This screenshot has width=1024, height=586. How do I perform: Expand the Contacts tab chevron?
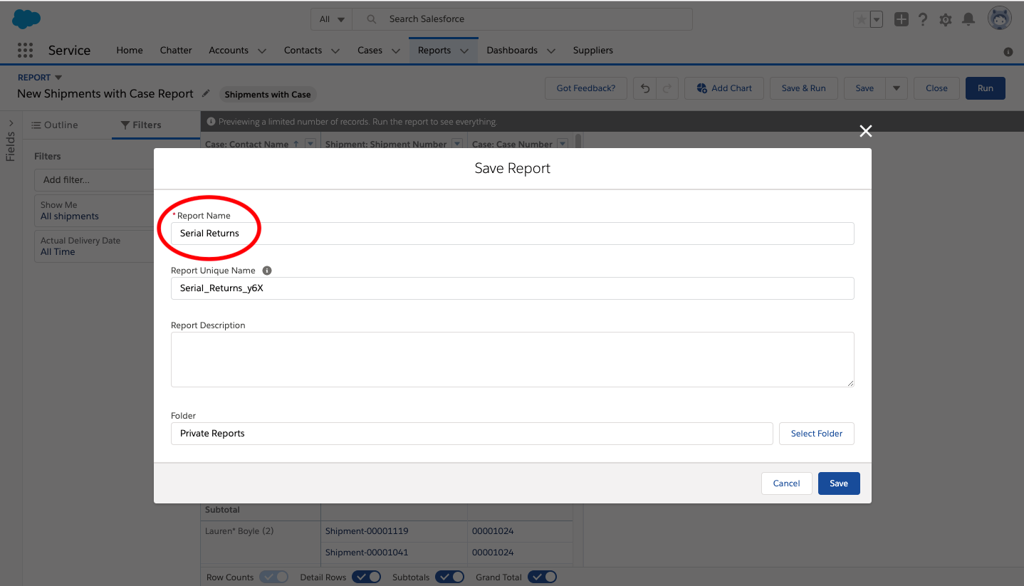pyautogui.click(x=335, y=51)
